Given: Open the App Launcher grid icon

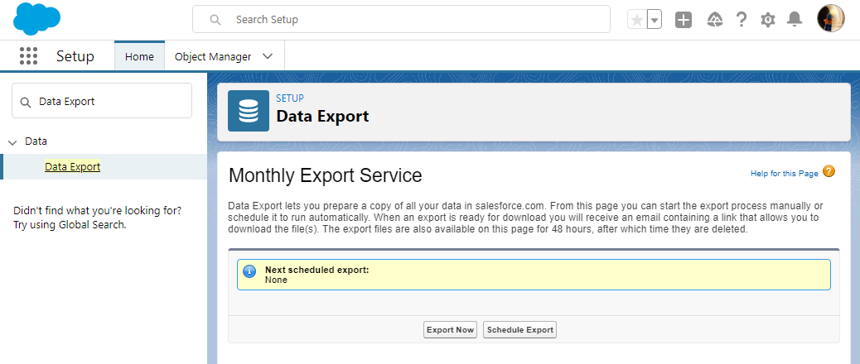Looking at the screenshot, I should pos(28,55).
